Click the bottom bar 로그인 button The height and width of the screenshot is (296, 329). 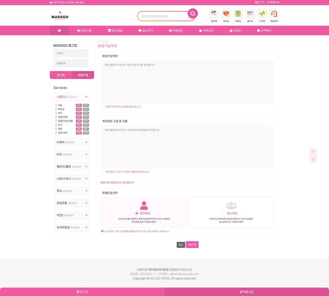82,292
